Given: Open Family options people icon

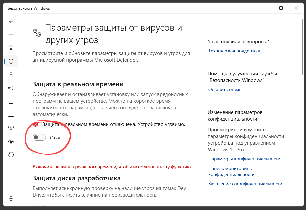Looking at the screenshot, I should point(11,141).
